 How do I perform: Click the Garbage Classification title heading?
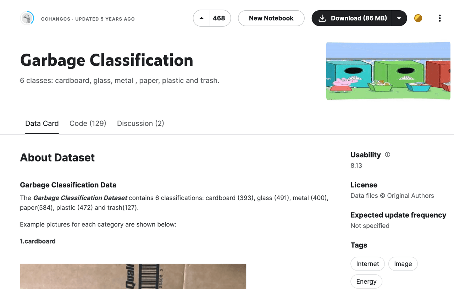pos(106,60)
